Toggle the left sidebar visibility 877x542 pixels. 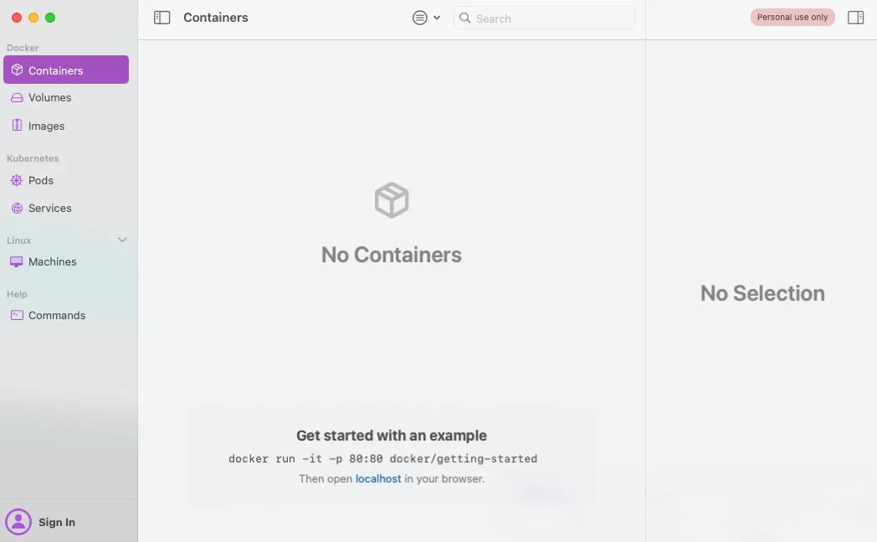[162, 18]
